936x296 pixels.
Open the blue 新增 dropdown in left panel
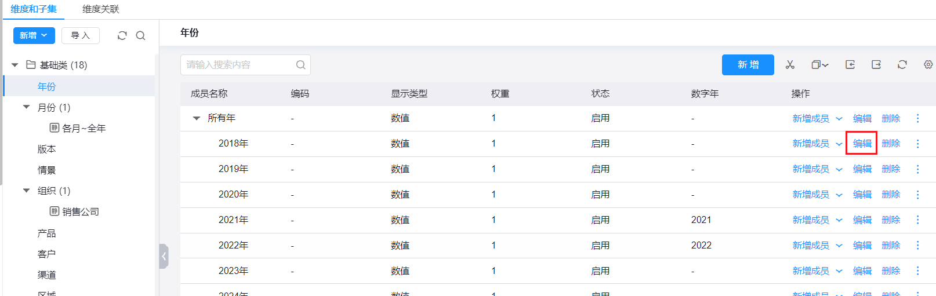tap(34, 35)
